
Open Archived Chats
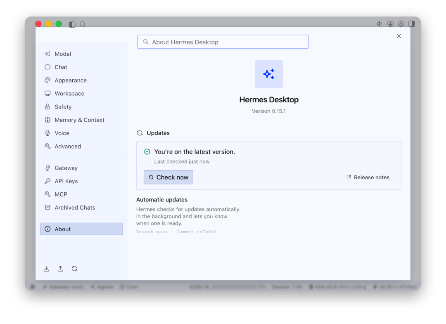point(82,208)
